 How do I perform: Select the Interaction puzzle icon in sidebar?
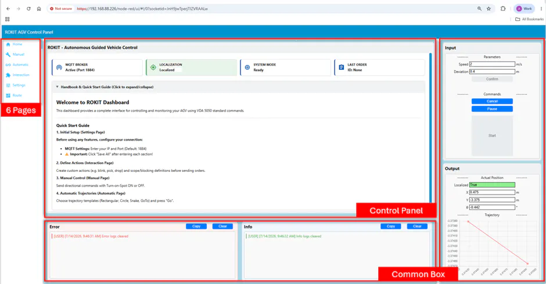click(8, 75)
